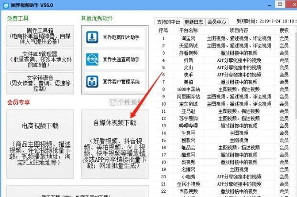Click the 个性换肤 shirt icon
Screen dimensions: 297x197
pyautogui.click(x=113, y=102)
